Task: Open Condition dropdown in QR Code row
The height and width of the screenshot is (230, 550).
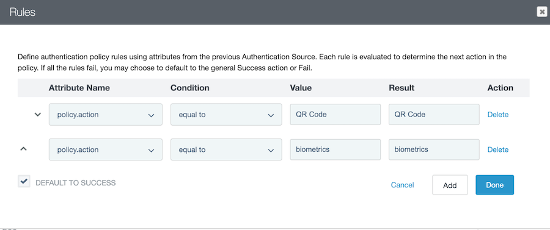Action: point(226,115)
